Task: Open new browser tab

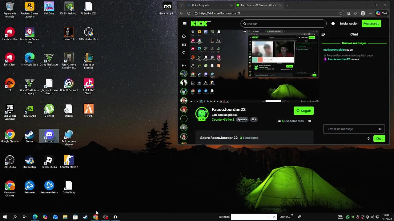Action: [288, 5]
